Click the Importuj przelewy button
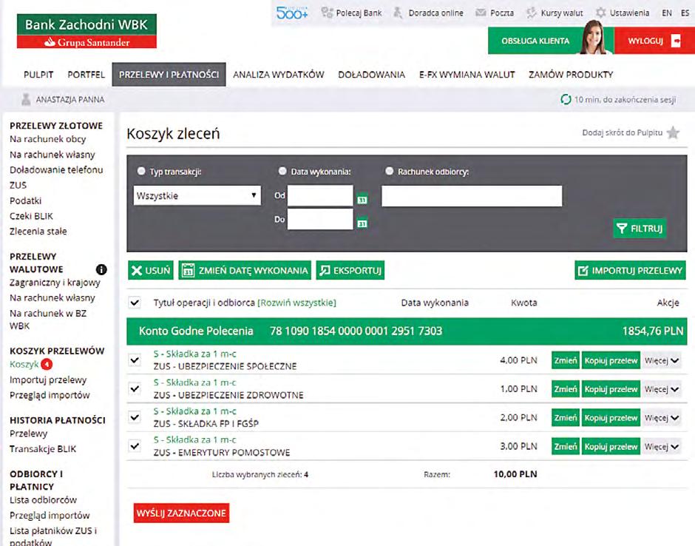The image size is (695, 546). 630,270
